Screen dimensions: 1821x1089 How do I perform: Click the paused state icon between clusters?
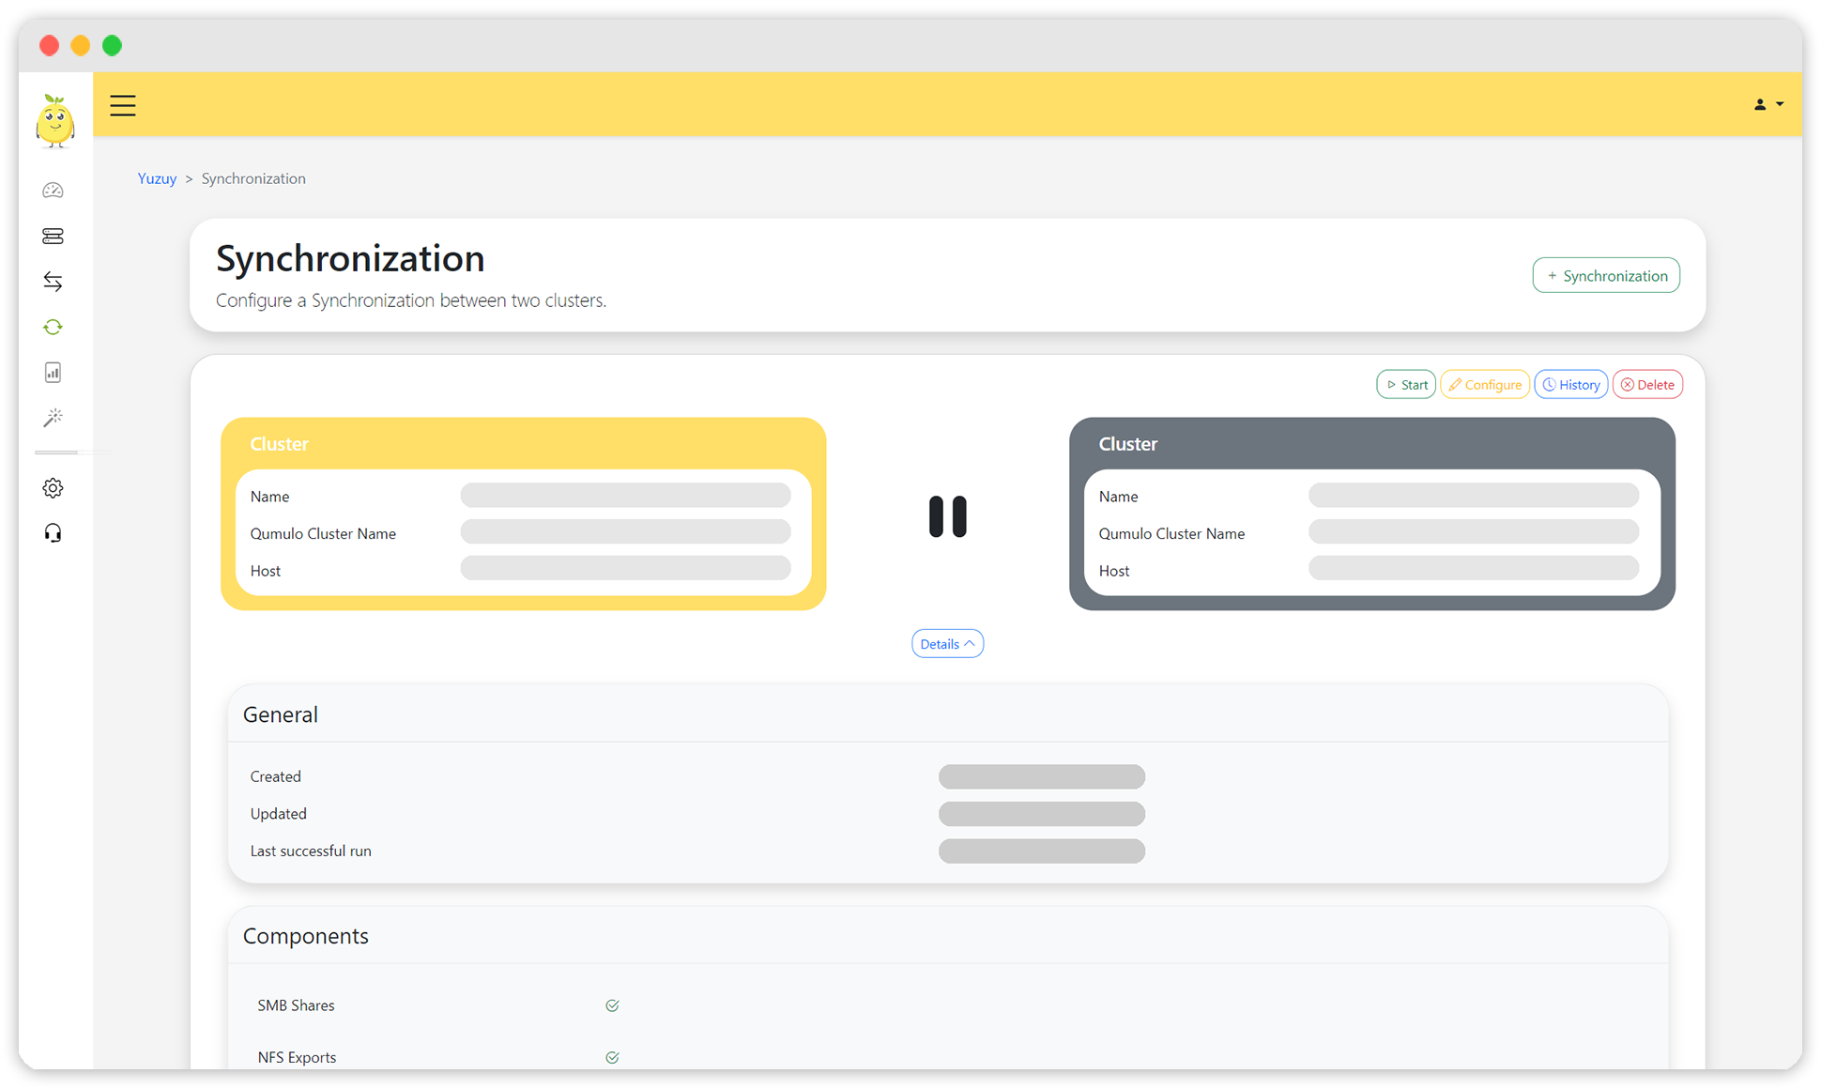[947, 516]
